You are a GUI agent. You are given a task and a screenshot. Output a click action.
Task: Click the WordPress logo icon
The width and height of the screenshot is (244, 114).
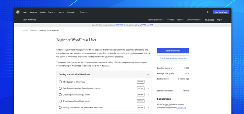[x=18, y=12]
